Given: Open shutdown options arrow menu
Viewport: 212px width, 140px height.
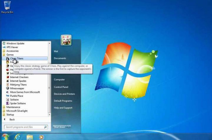Looking at the screenshot, I should [69, 127].
